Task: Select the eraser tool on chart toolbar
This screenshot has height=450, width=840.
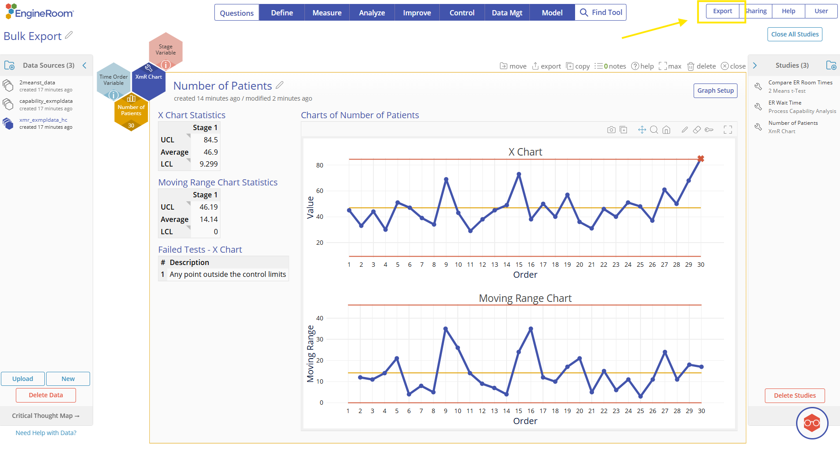Action: click(x=697, y=130)
